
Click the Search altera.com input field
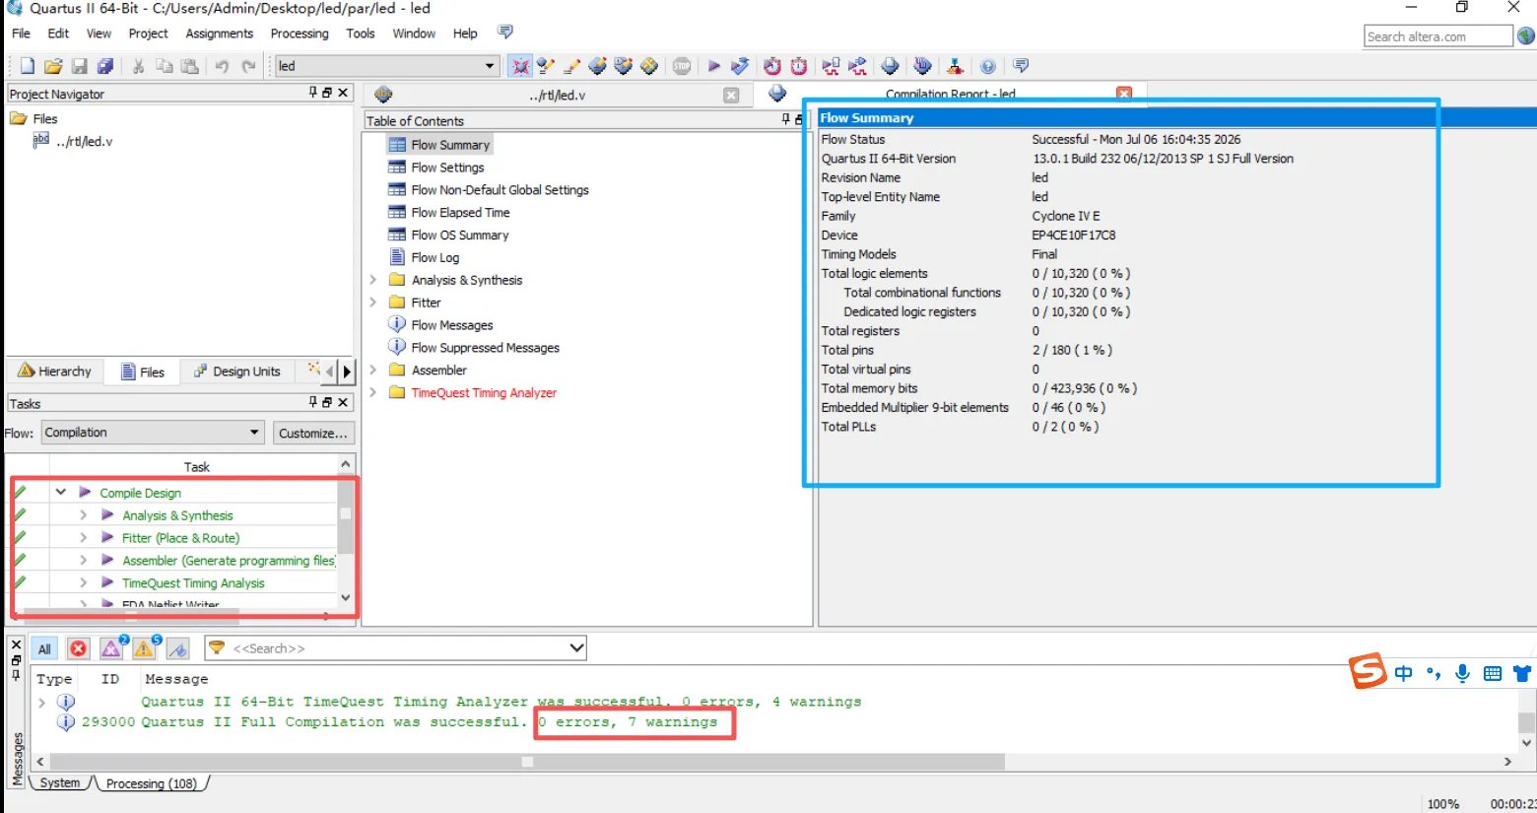(1438, 36)
